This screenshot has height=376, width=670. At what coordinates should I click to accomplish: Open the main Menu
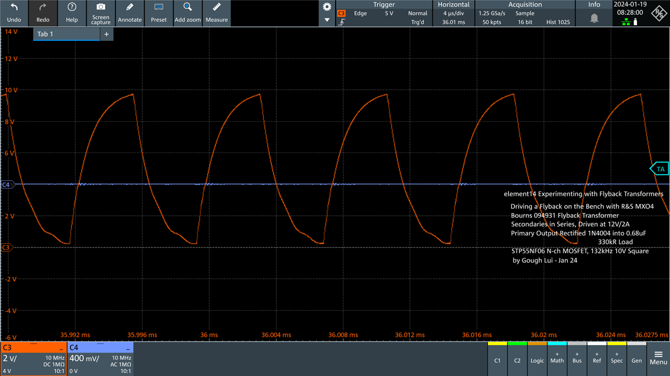tap(658, 359)
